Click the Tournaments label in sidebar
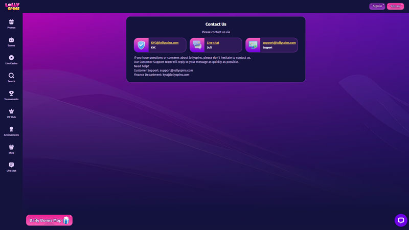This screenshot has height=230, width=409. click(x=11, y=99)
